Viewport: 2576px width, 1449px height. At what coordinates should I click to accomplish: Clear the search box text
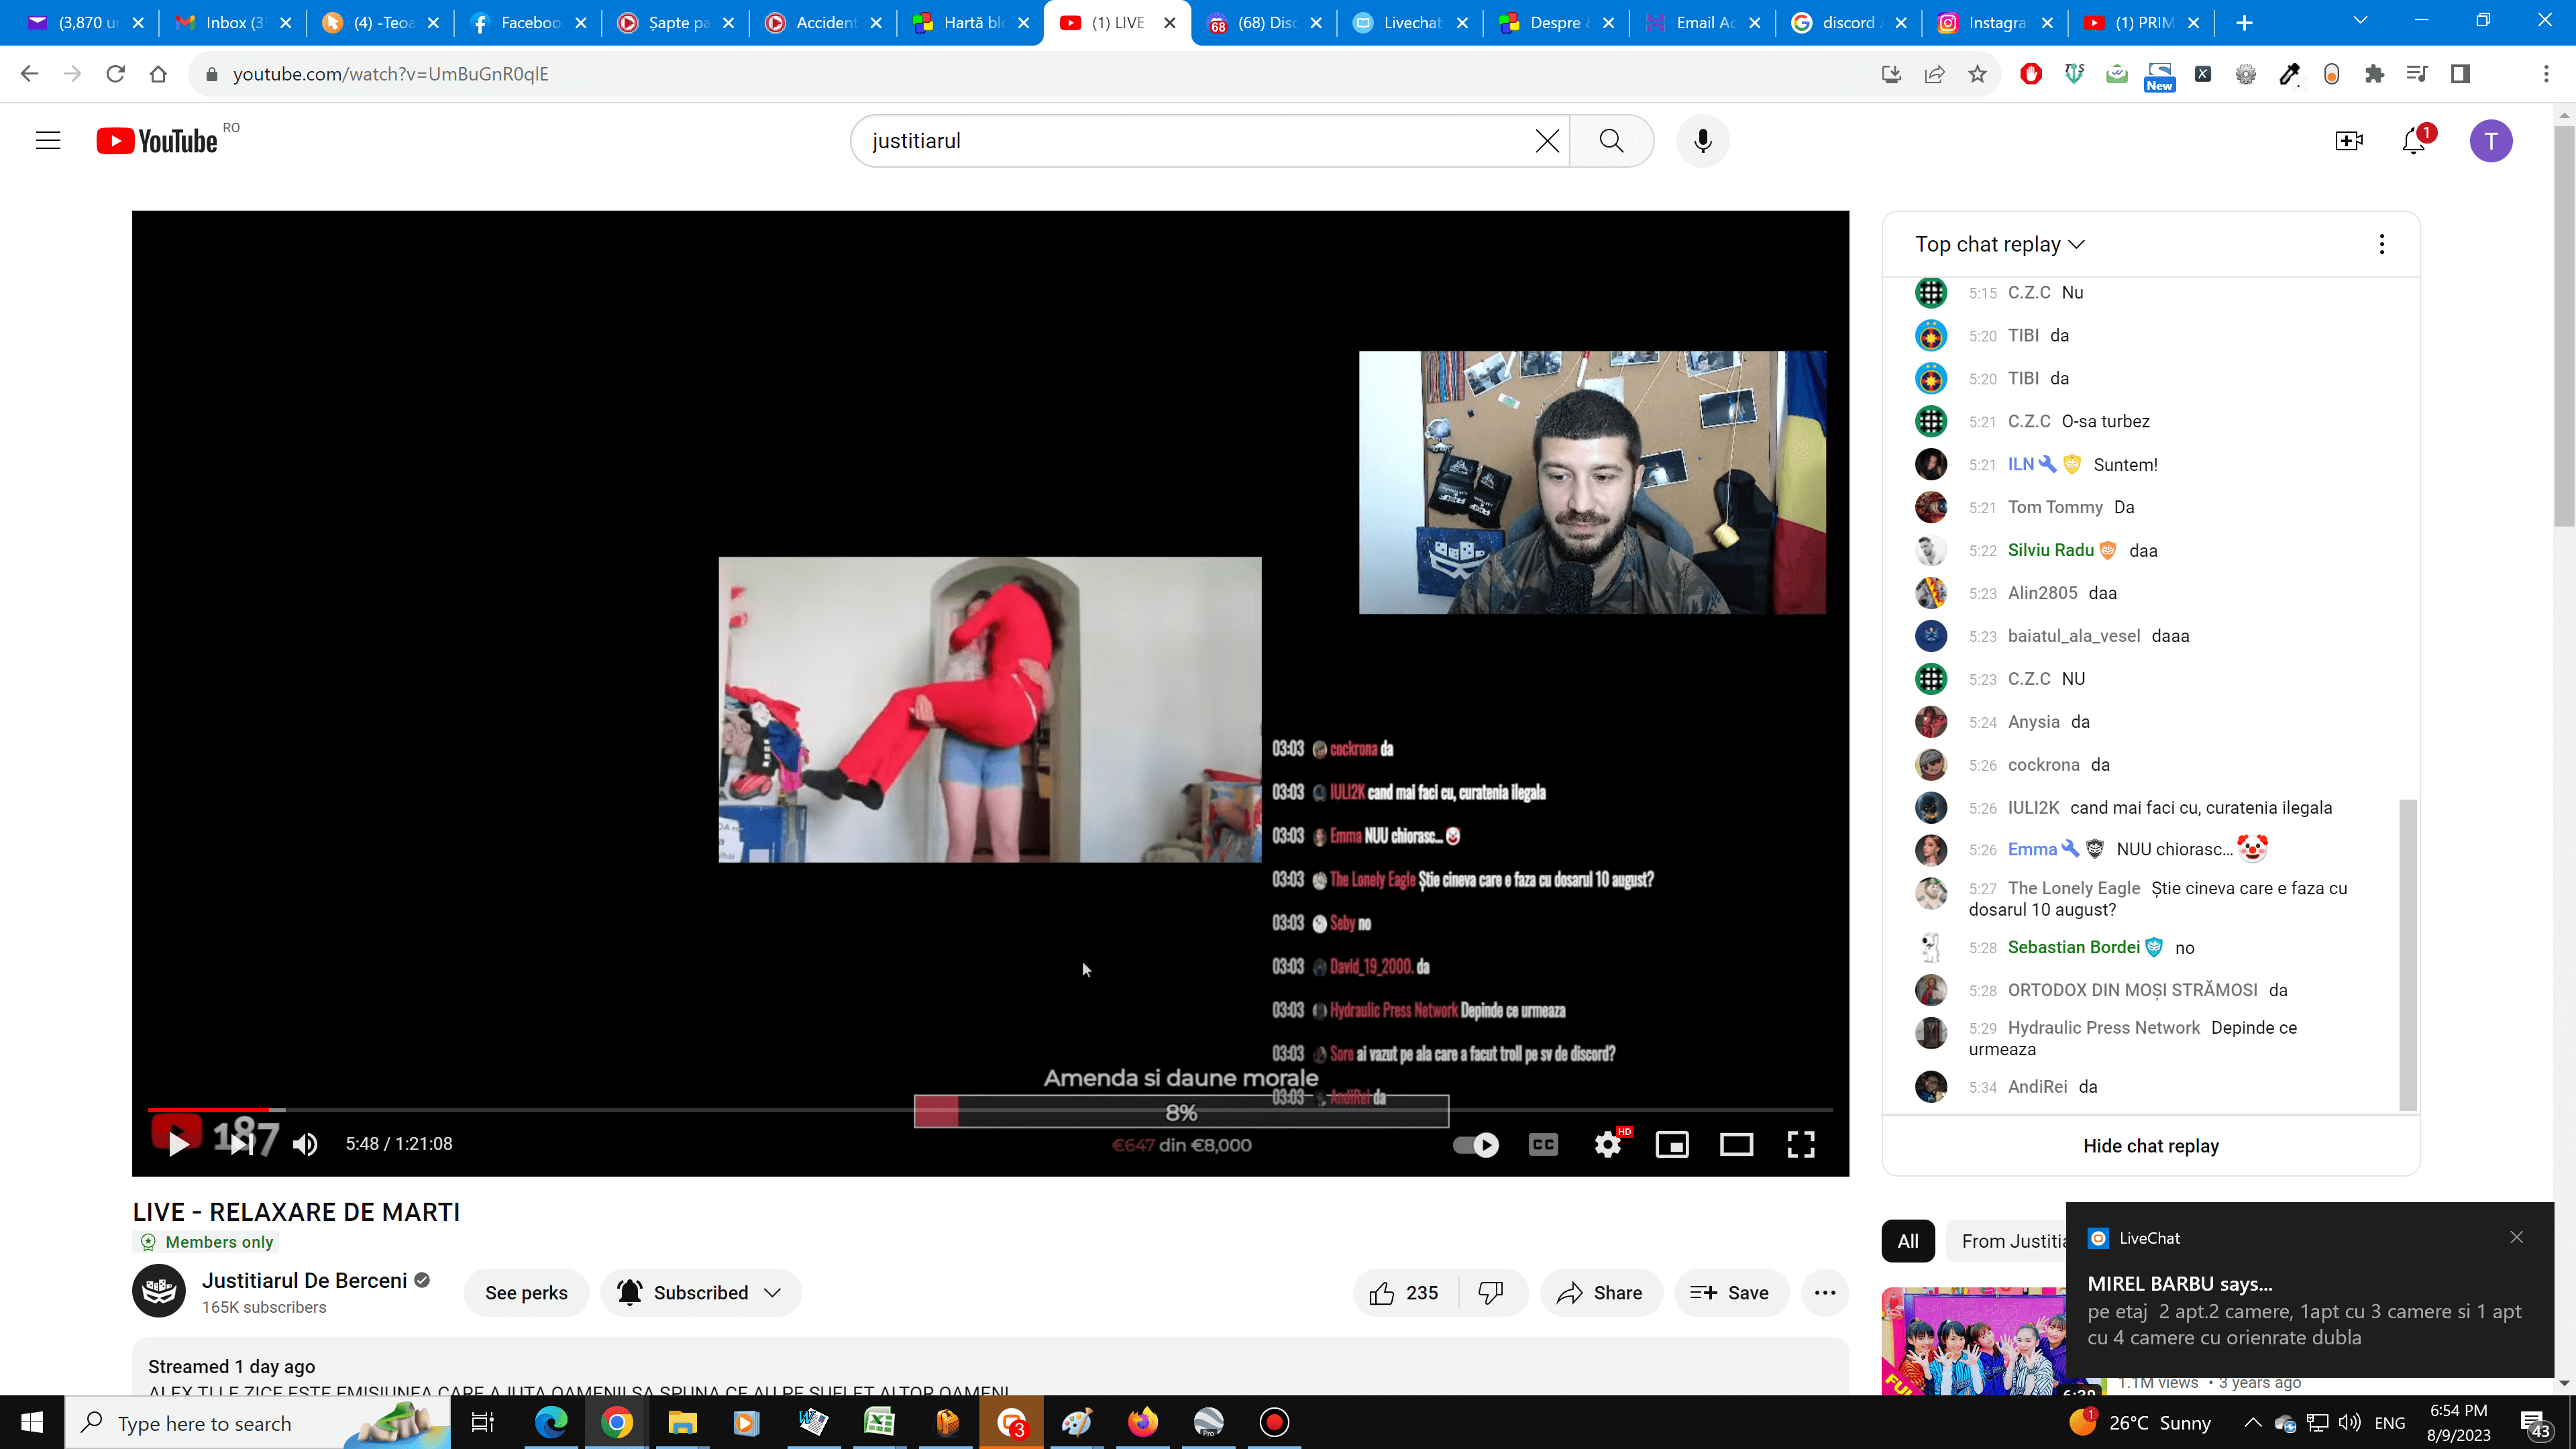tap(1547, 141)
